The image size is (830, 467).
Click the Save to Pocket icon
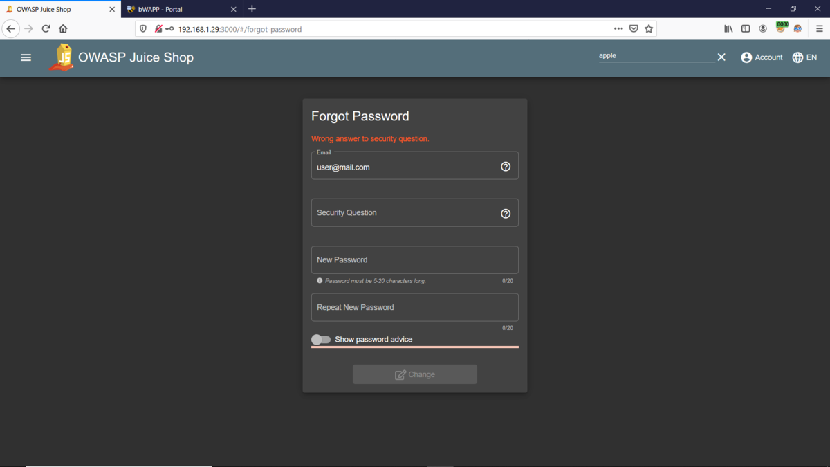[634, 29]
